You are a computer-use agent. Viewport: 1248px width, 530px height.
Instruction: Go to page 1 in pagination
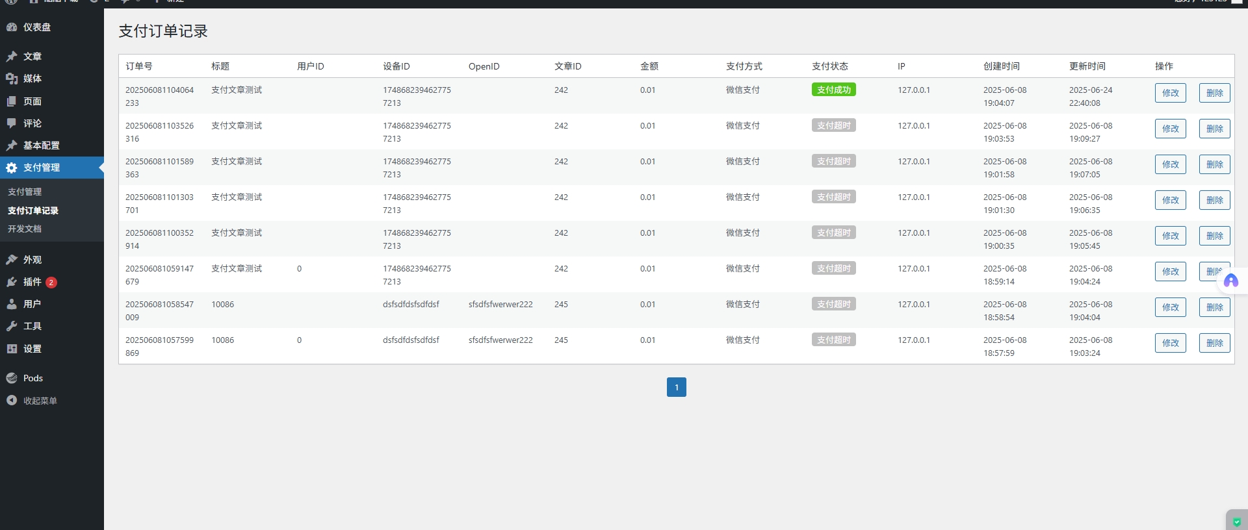coord(676,387)
